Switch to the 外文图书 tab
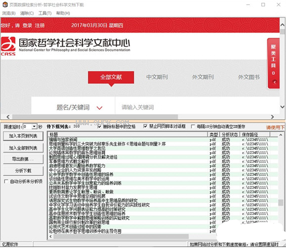Viewport: 286px width, 248px height. click(249, 77)
